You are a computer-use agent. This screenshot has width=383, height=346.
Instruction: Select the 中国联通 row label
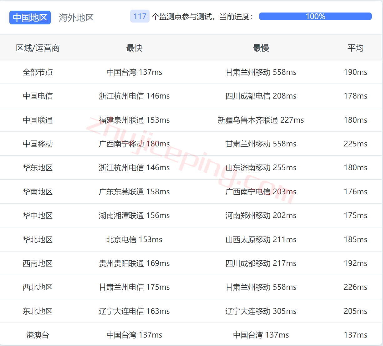[x=38, y=120]
